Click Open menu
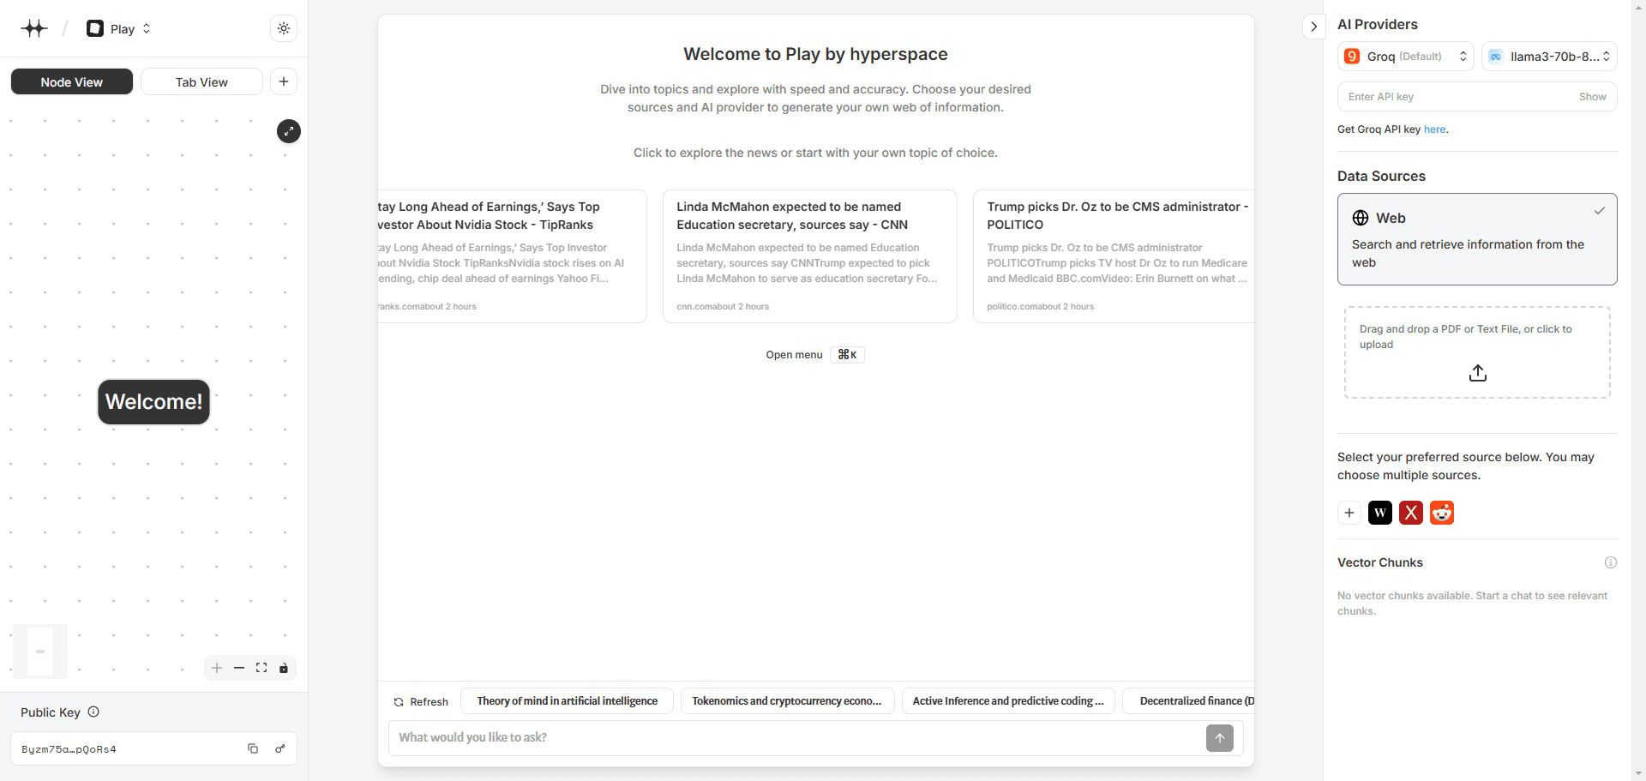 click(x=794, y=355)
